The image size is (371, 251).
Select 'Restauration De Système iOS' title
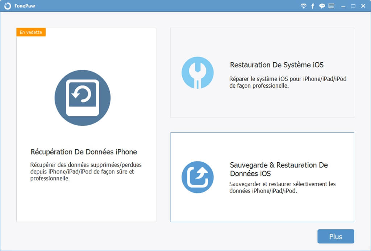pos(276,65)
